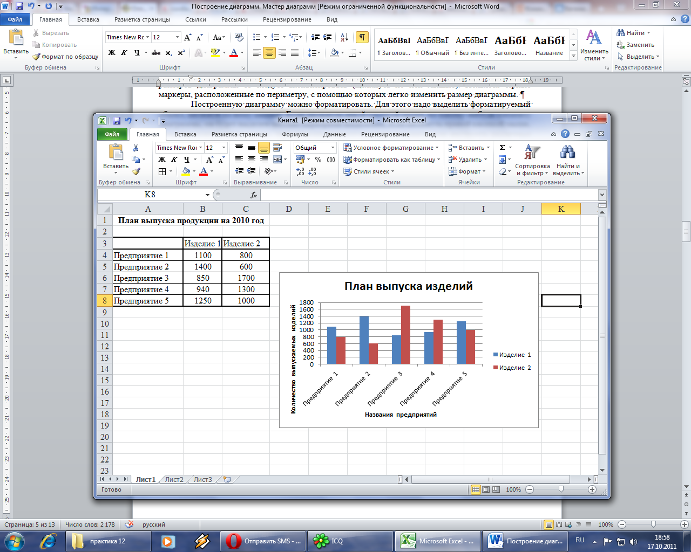Click Excel merge and center icon
Screen dimensions: 691x552
[277, 160]
